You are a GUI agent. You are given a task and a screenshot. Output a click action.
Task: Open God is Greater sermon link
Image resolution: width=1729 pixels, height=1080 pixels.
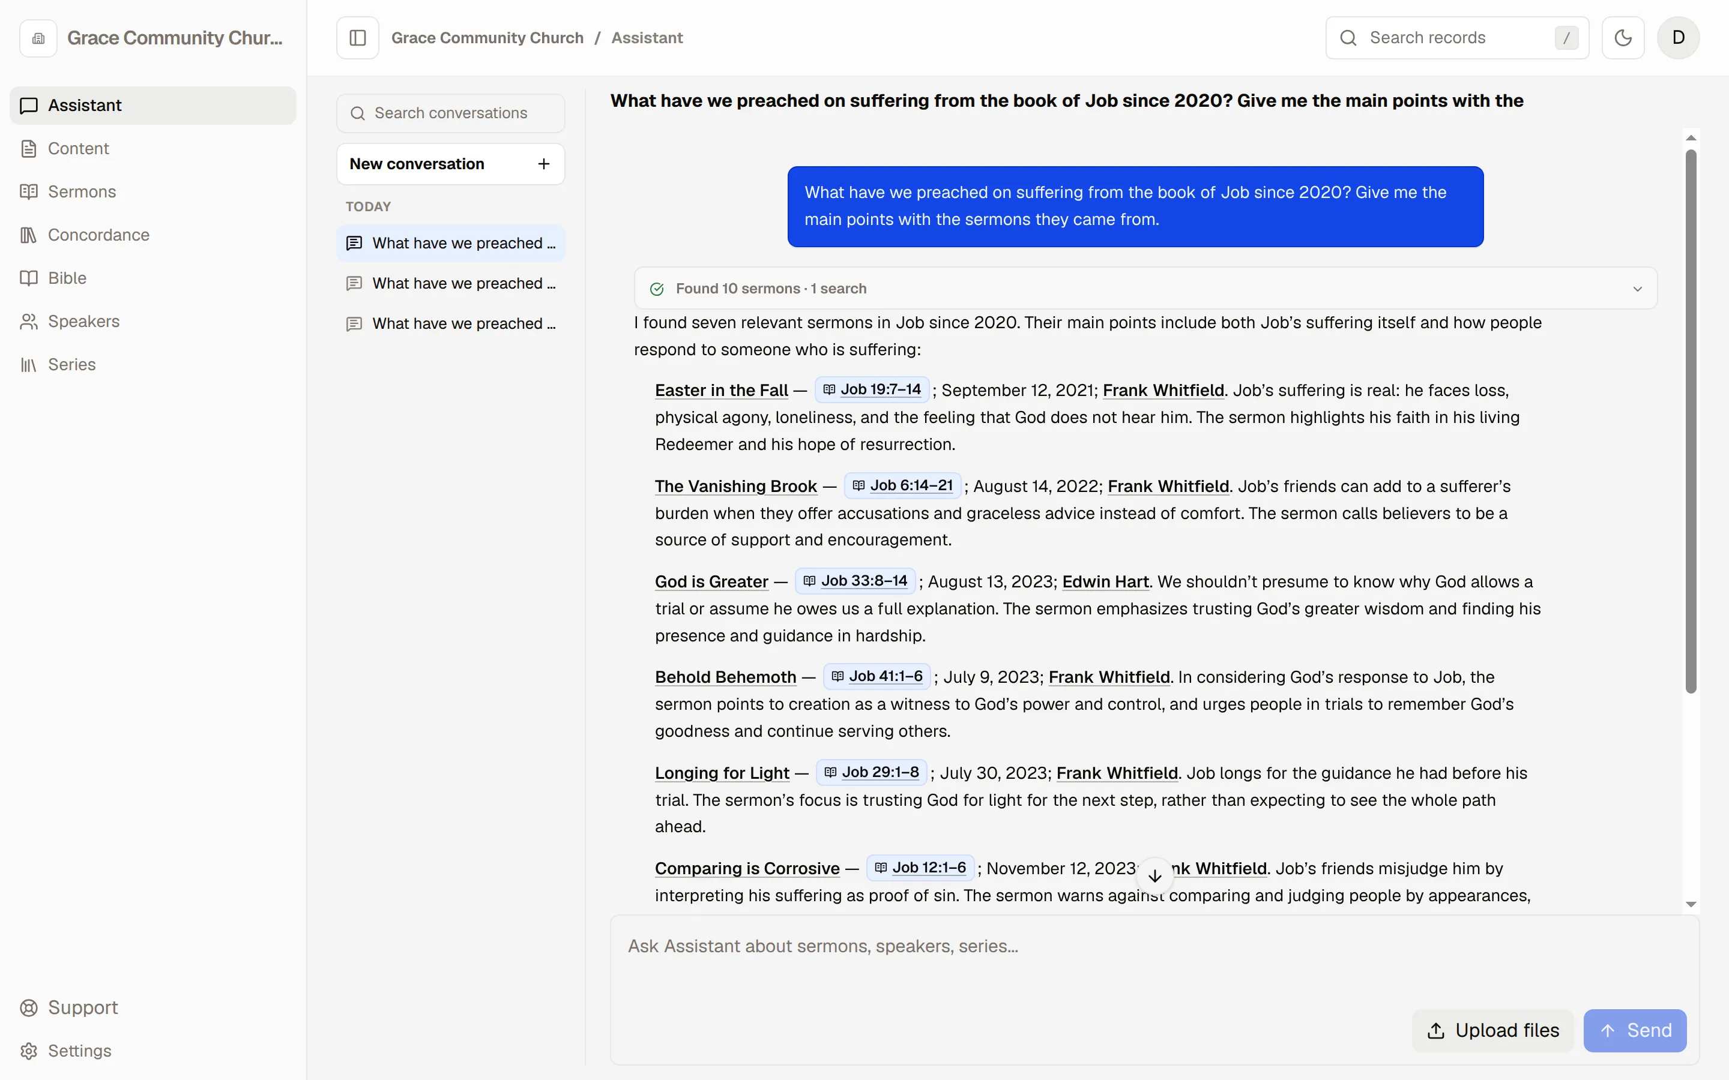[x=711, y=582]
